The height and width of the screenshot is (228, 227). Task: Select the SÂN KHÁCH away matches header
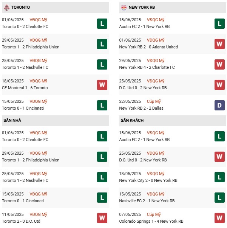point(173,121)
